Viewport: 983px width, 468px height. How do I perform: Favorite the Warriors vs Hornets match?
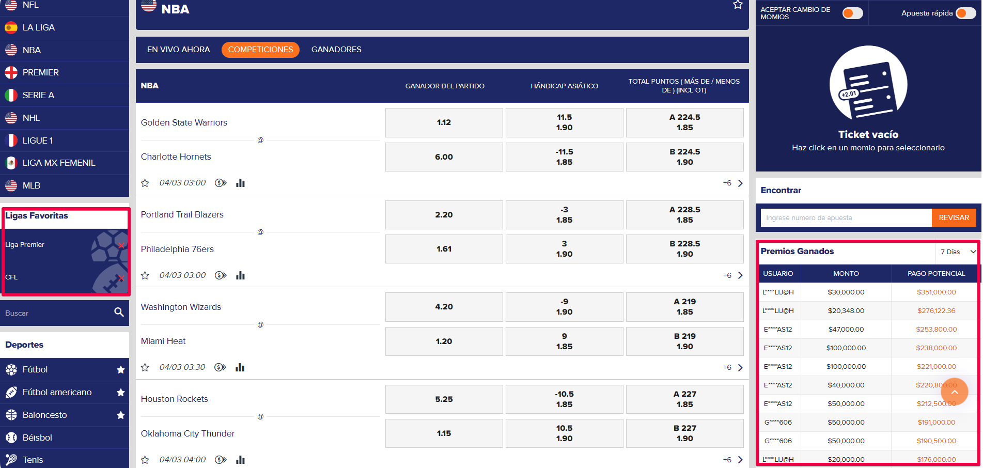[x=145, y=183]
